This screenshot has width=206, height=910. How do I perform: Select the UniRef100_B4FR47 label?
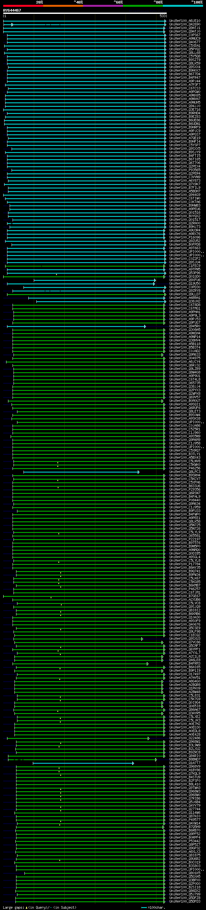point(185,78)
